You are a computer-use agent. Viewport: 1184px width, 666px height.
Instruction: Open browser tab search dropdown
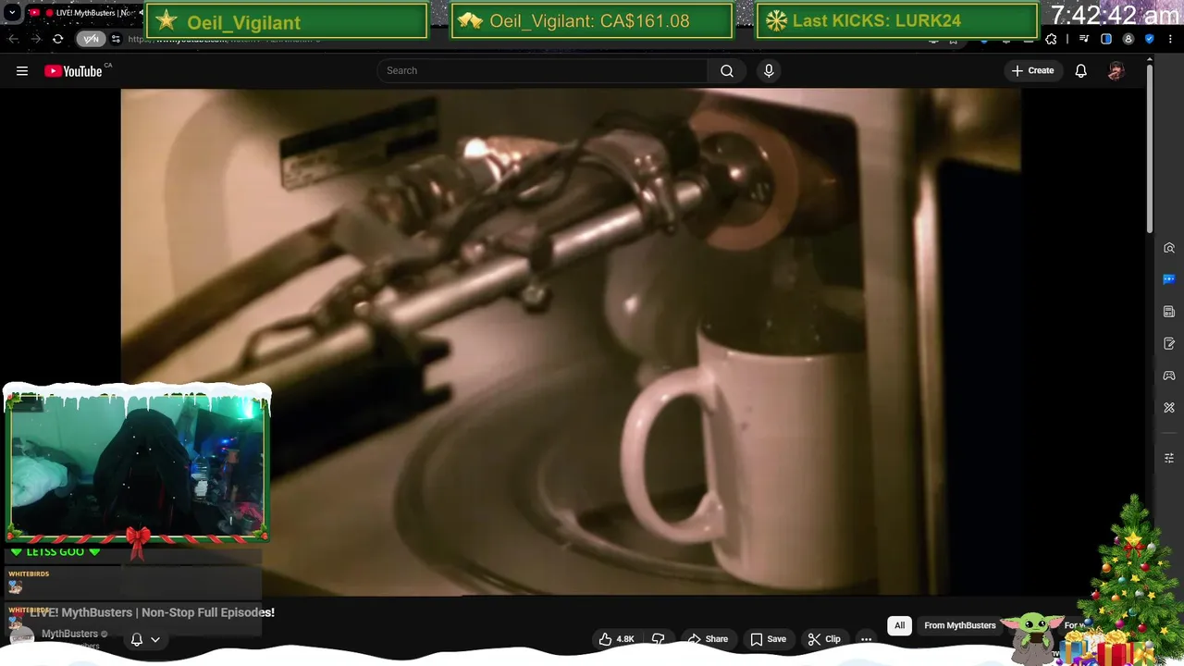click(12, 13)
